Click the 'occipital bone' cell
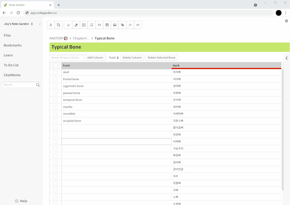The width and height of the screenshot is (290, 205). 117,121
